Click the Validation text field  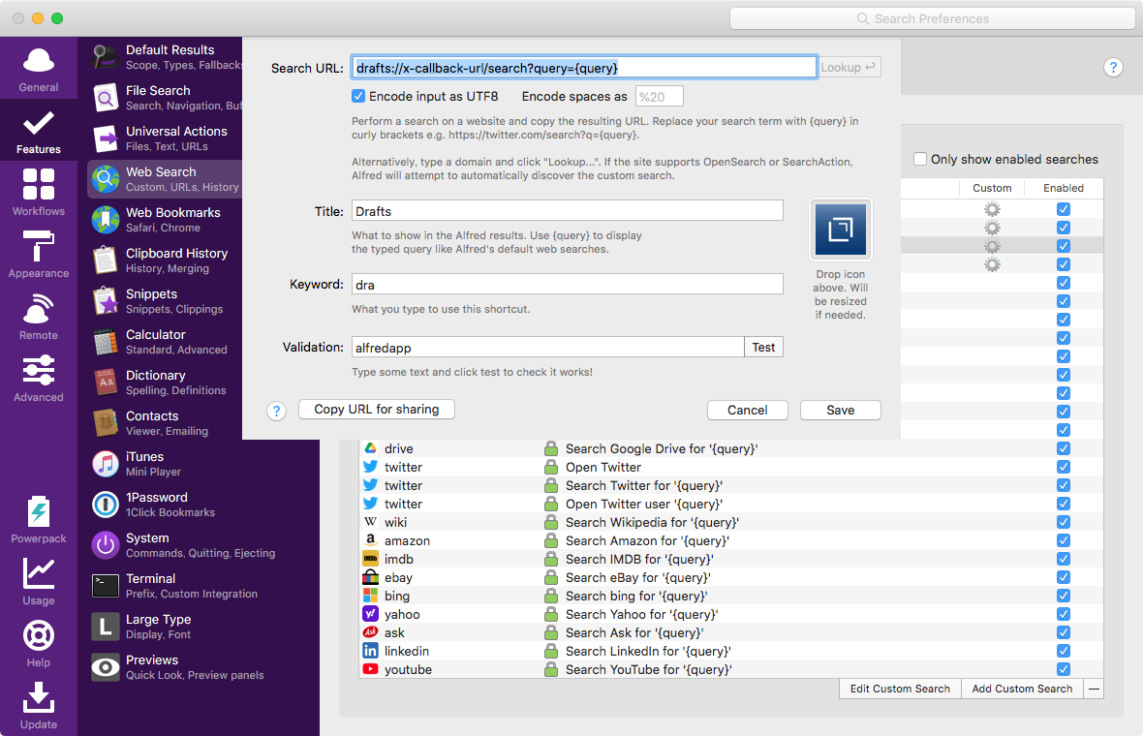point(547,347)
